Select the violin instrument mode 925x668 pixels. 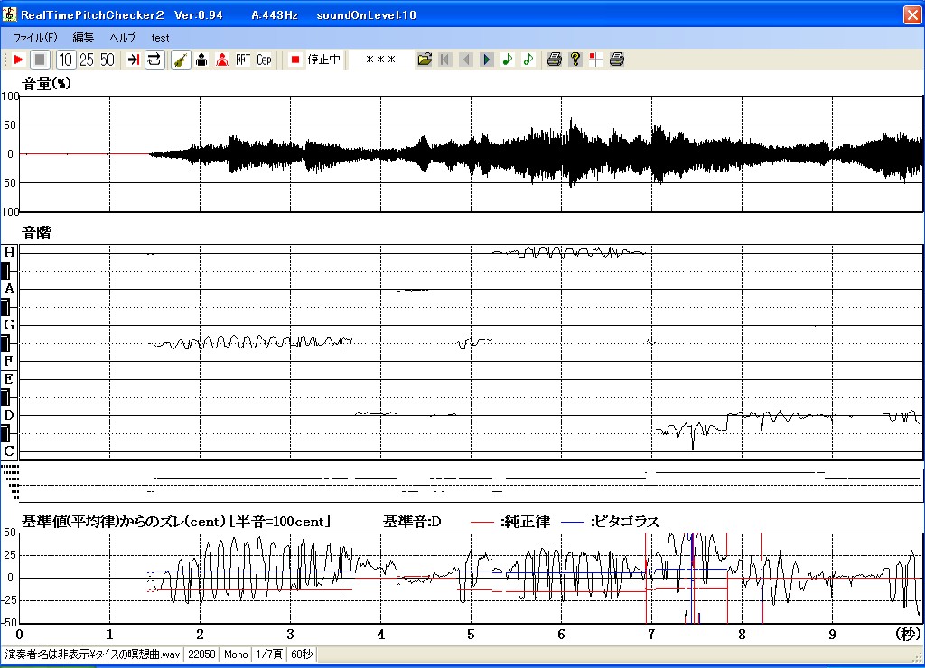[x=181, y=60]
